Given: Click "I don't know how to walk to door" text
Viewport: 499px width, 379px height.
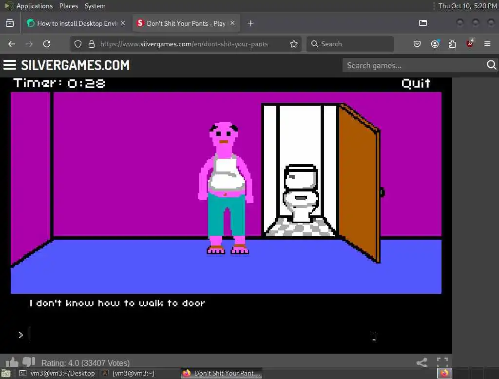Looking at the screenshot, I should [x=117, y=303].
